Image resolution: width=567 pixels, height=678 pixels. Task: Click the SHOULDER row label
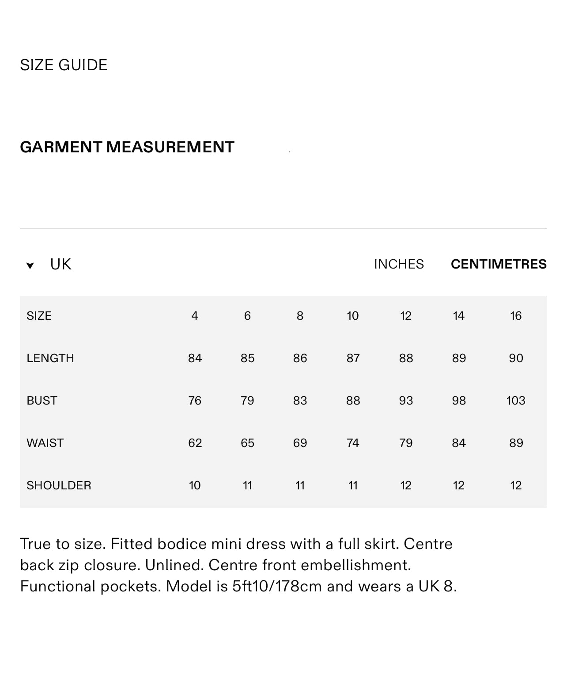pos(59,485)
